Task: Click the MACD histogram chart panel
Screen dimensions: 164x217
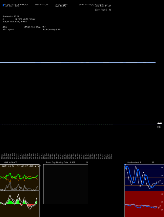Action: pyautogui.click(x=20, y=204)
